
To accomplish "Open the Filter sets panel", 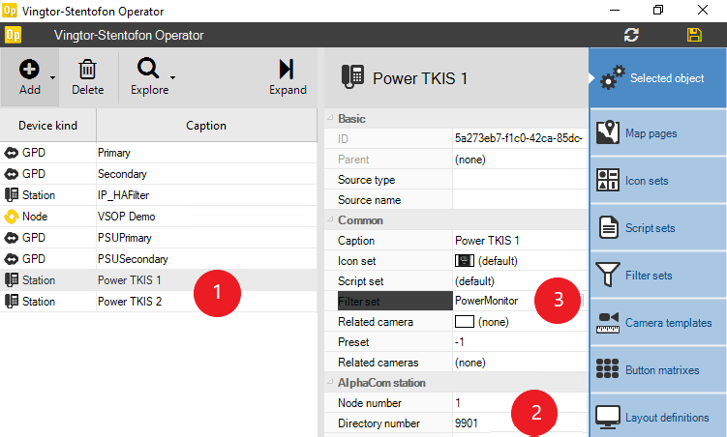I will 657,276.
